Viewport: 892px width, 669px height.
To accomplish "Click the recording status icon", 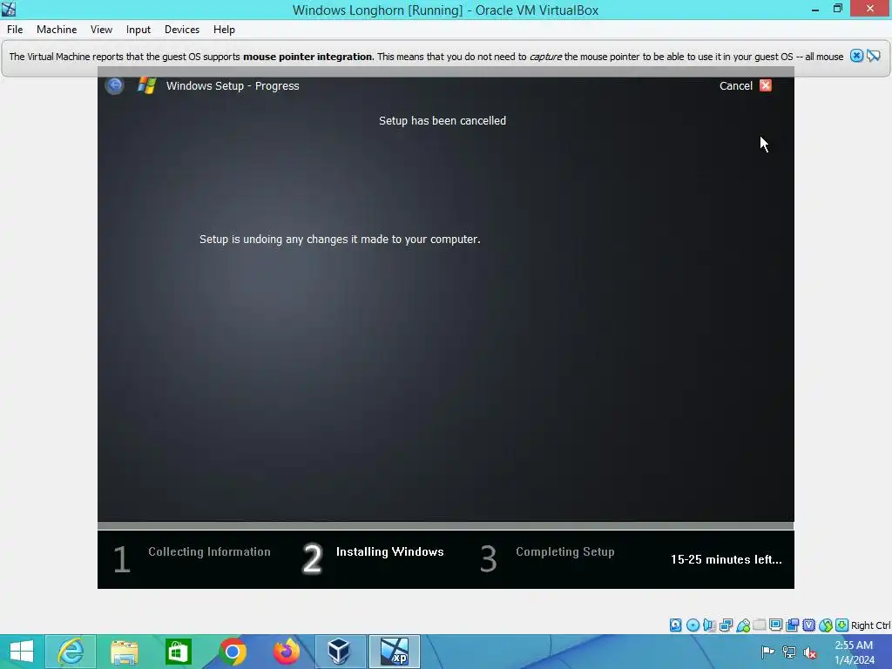I will coord(793,625).
